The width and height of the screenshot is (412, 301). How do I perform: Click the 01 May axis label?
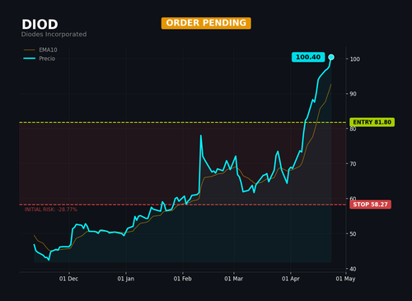[x=345, y=279]
